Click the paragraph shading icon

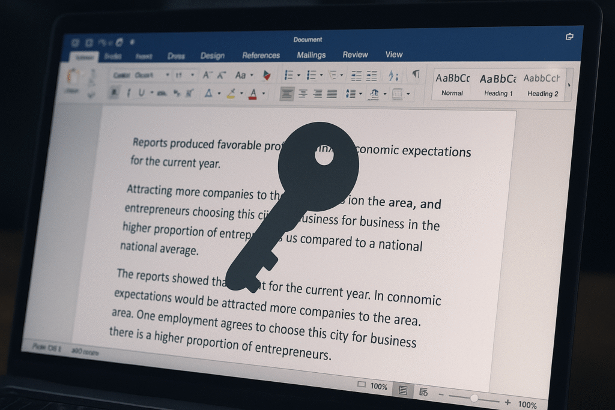point(375,94)
